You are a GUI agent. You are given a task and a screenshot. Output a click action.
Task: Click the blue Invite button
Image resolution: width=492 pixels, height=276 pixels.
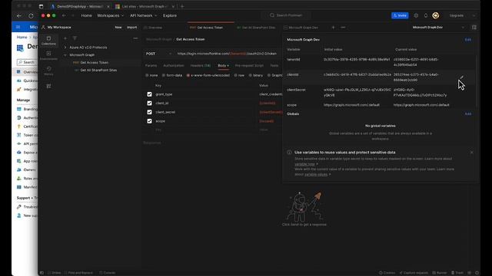400,15
